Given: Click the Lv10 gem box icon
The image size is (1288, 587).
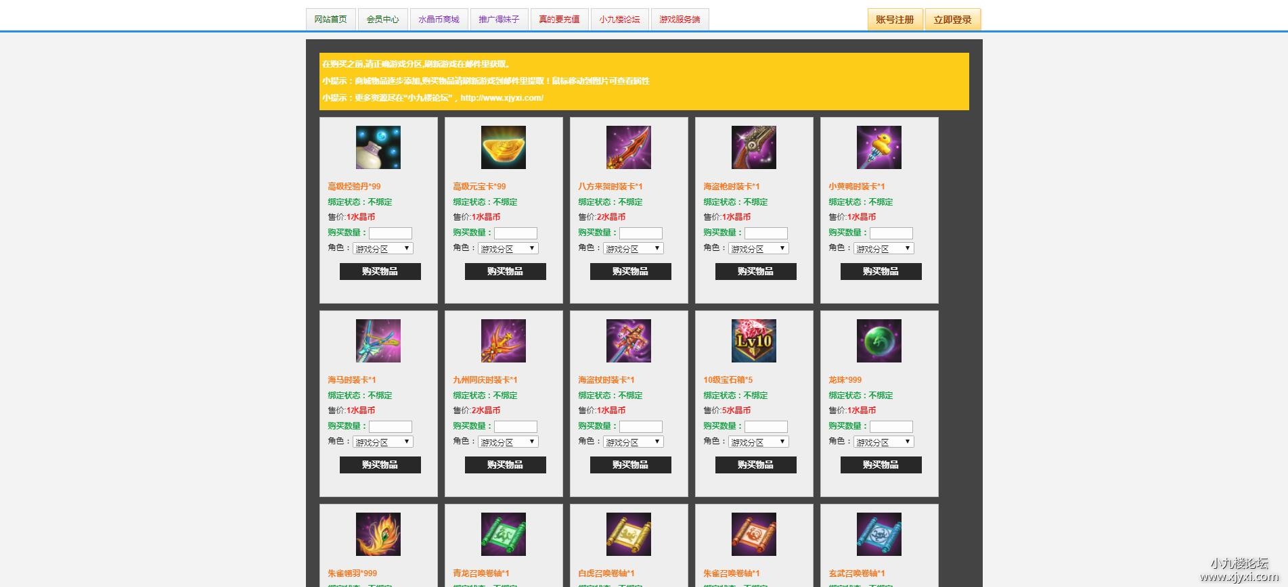Looking at the screenshot, I should 754,341.
